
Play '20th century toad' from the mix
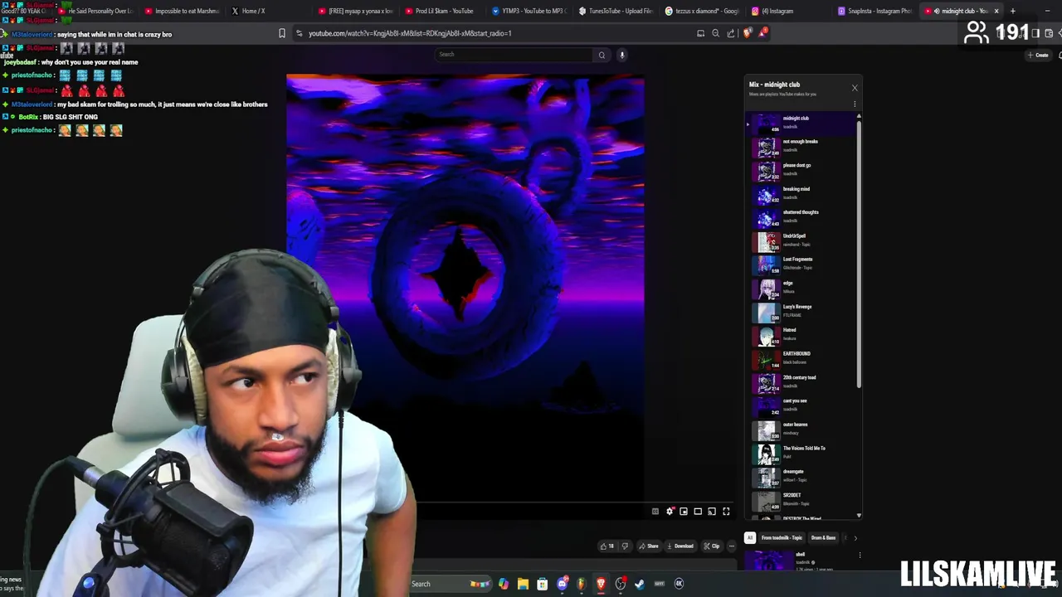tap(801, 381)
